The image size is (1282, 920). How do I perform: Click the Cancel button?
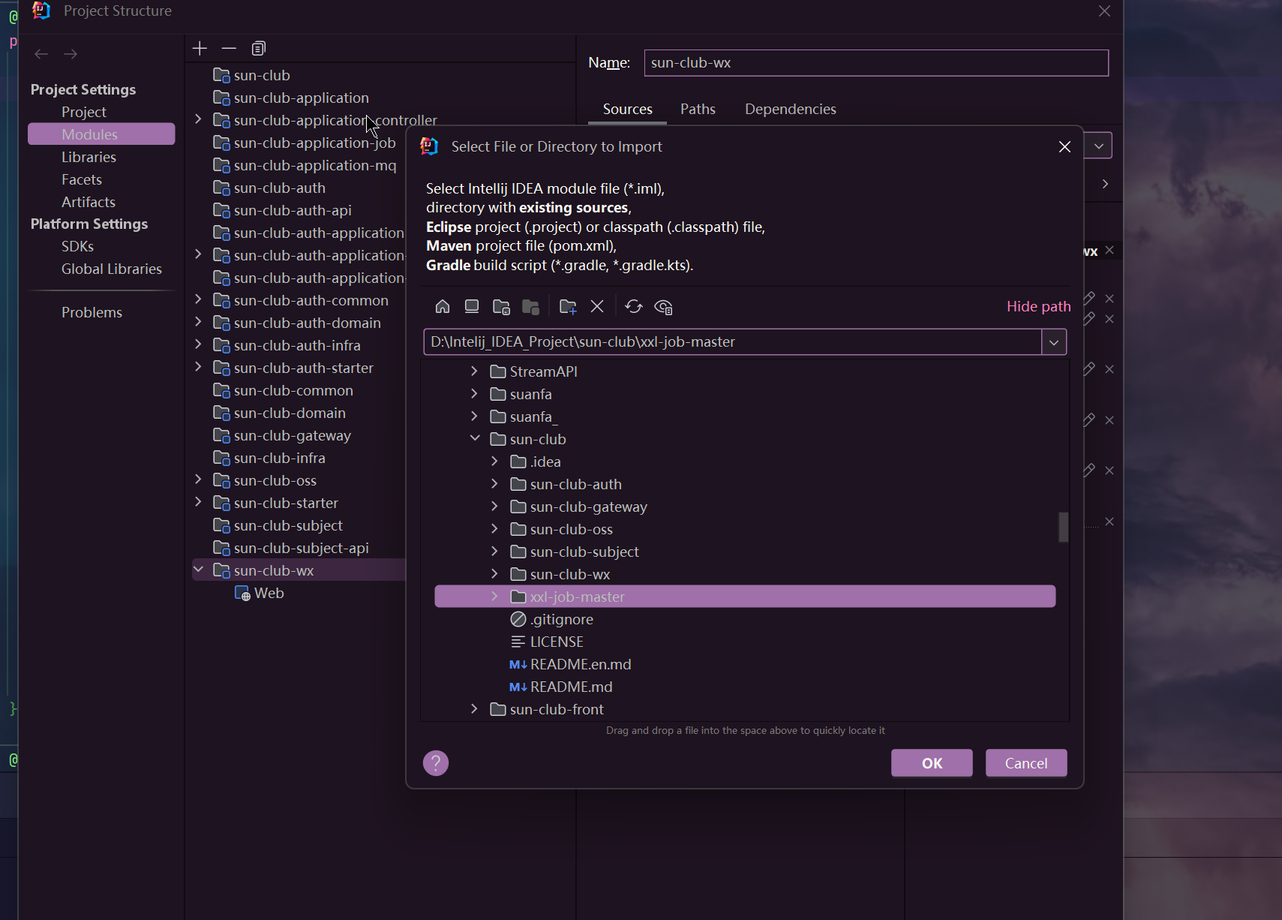point(1026,763)
